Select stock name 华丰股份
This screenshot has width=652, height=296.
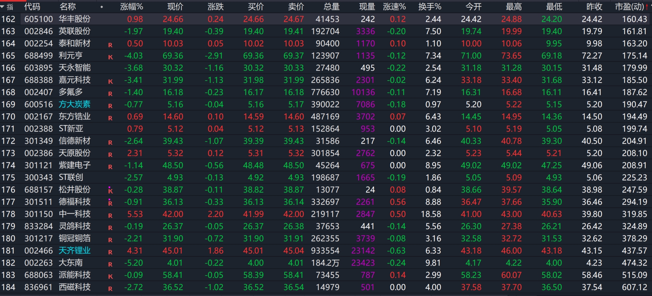[x=75, y=19]
